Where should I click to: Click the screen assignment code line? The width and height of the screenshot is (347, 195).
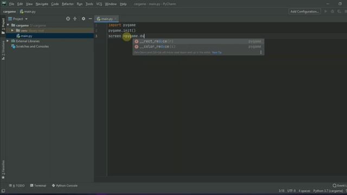click(126, 36)
